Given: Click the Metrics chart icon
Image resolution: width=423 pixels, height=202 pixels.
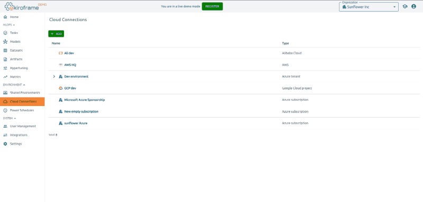Looking at the screenshot, I should point(5,77).
